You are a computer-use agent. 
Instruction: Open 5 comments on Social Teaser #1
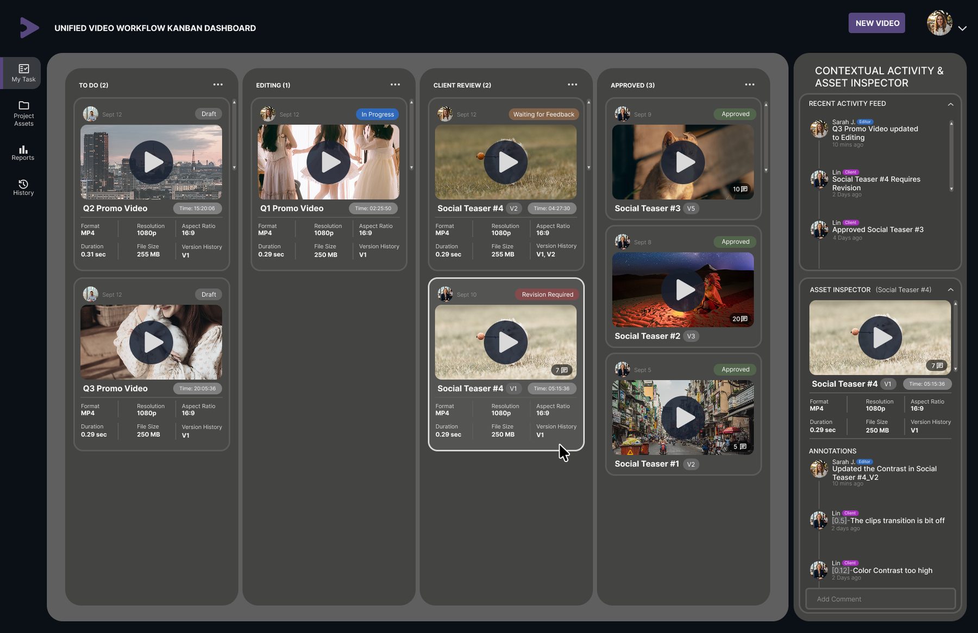point(740,447)
